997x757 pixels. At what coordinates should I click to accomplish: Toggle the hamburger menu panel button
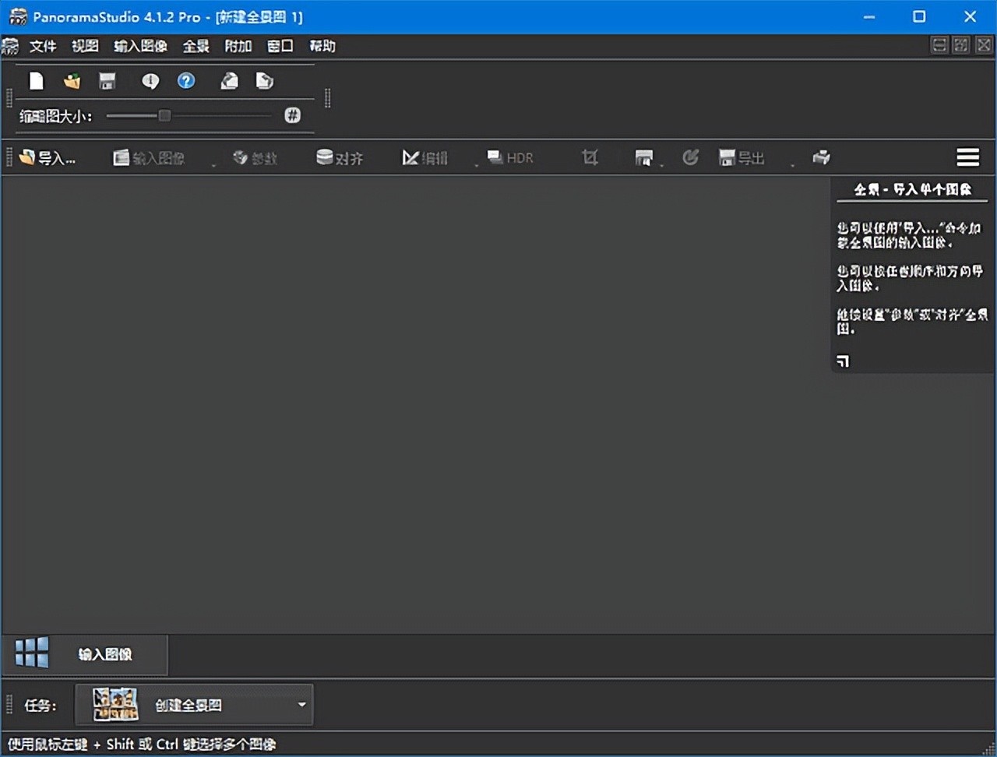click(967, 158)
